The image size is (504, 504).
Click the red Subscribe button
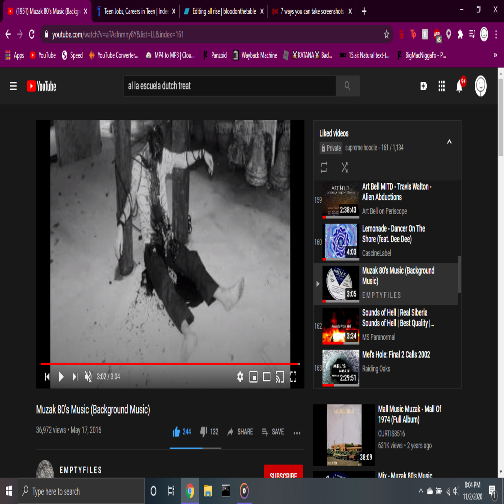click(283, 473)
